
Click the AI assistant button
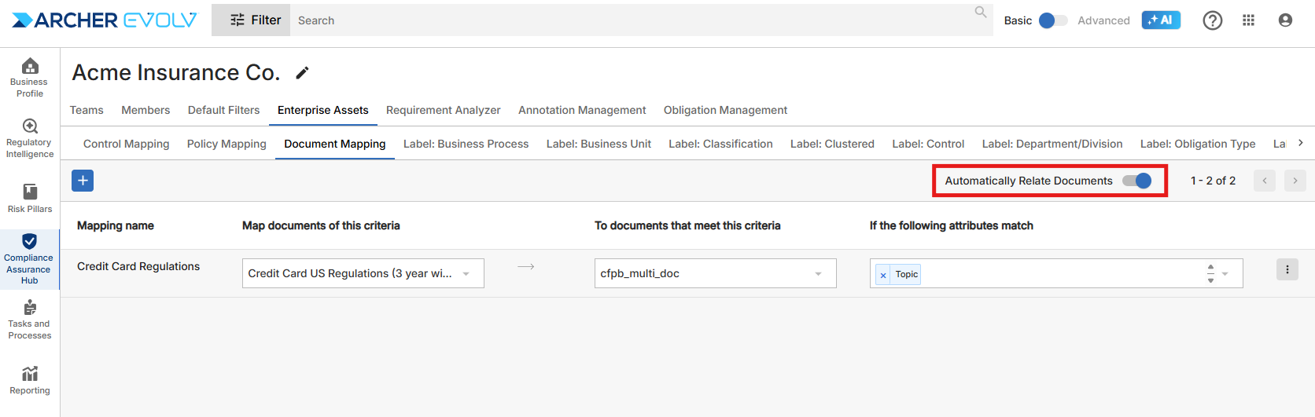click(1161, 20)
